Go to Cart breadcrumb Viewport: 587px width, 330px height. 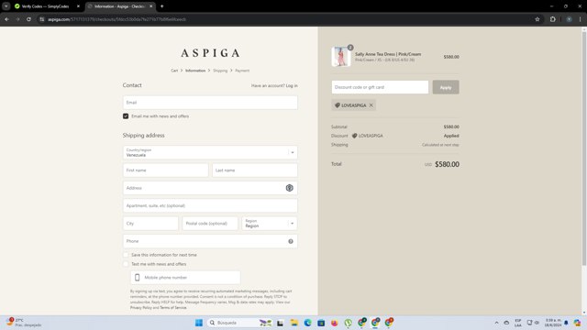(174, 71)
